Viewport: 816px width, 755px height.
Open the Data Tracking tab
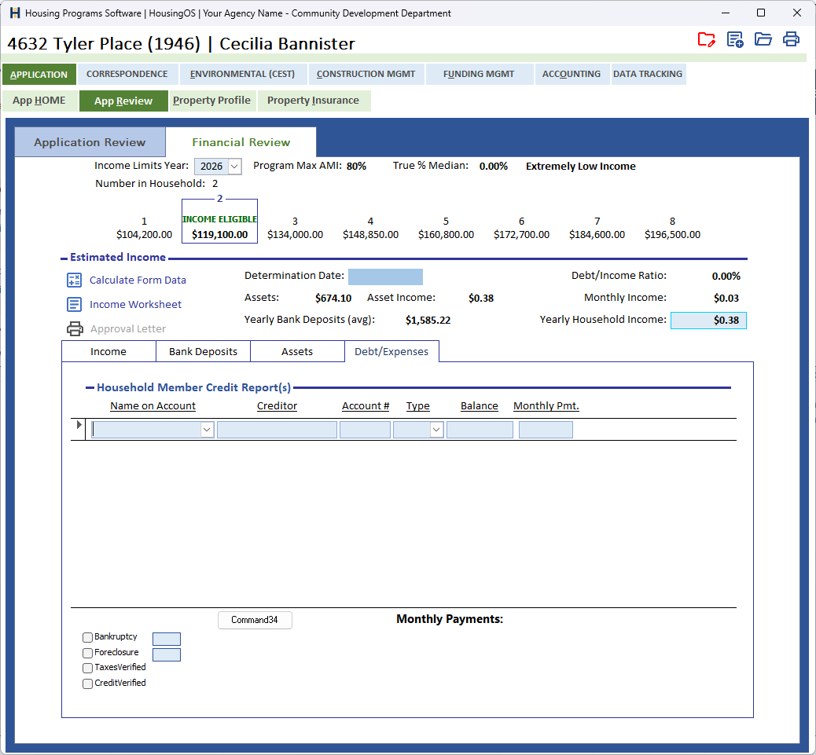pyautogui.click(x=648, y=74)
